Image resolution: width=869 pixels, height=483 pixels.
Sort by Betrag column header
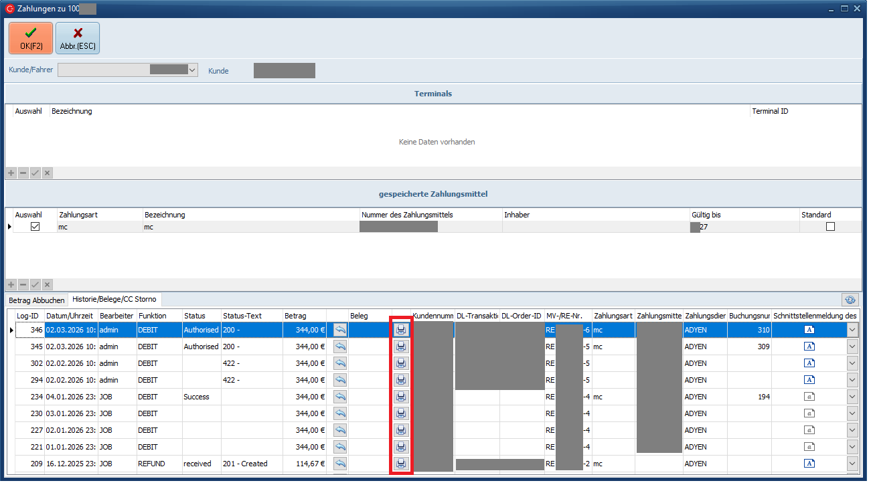(305, 316)
